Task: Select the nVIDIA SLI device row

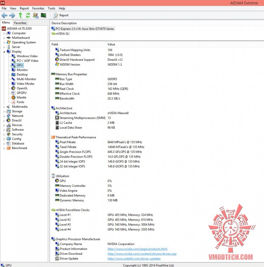Action: pyautogui.click(x=60, y=33)
